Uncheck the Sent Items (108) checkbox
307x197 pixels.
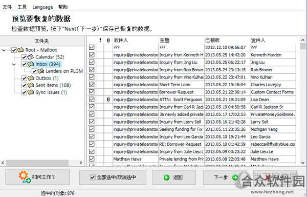[x=24, y=85]
